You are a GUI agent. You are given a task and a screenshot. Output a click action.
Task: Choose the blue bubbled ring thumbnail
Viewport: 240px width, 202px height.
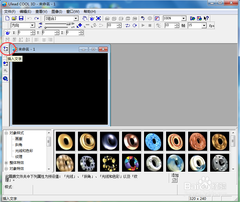pos(154,141)
